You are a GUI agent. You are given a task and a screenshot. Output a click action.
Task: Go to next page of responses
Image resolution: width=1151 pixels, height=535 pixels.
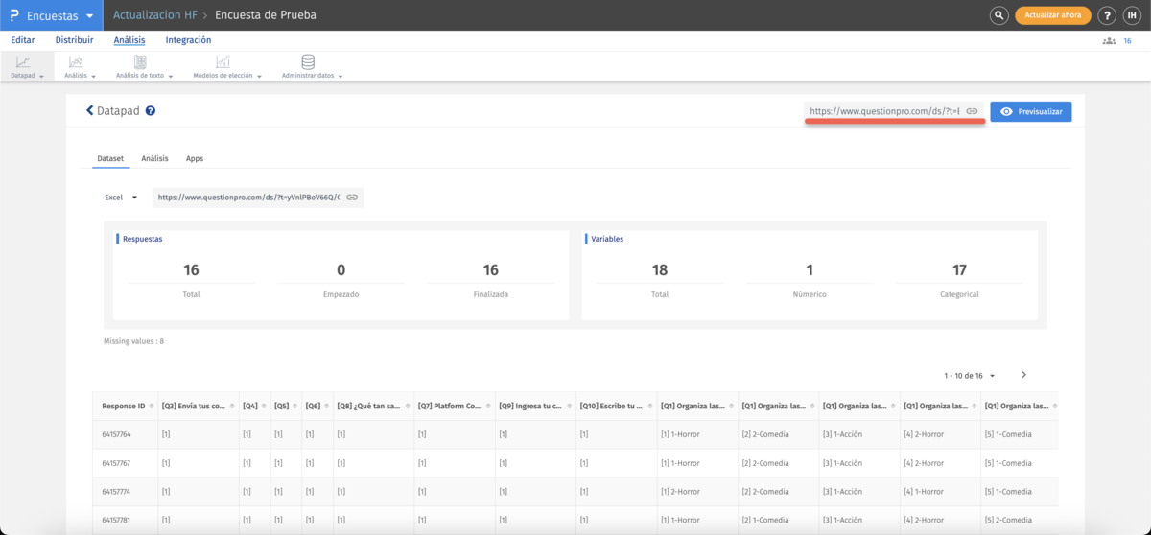click(1023, 375)
